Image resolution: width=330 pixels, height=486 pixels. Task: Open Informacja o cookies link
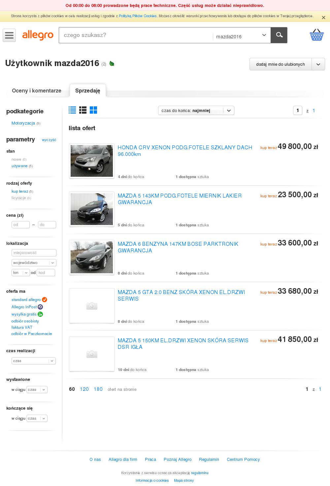152,480
